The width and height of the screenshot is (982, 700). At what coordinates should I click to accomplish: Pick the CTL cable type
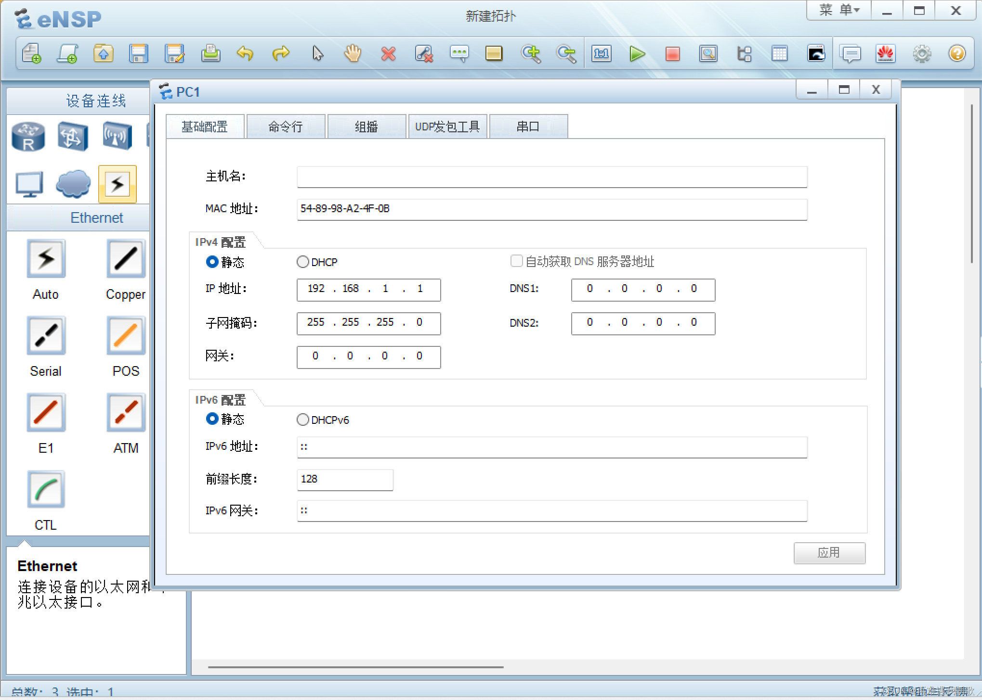46,490
